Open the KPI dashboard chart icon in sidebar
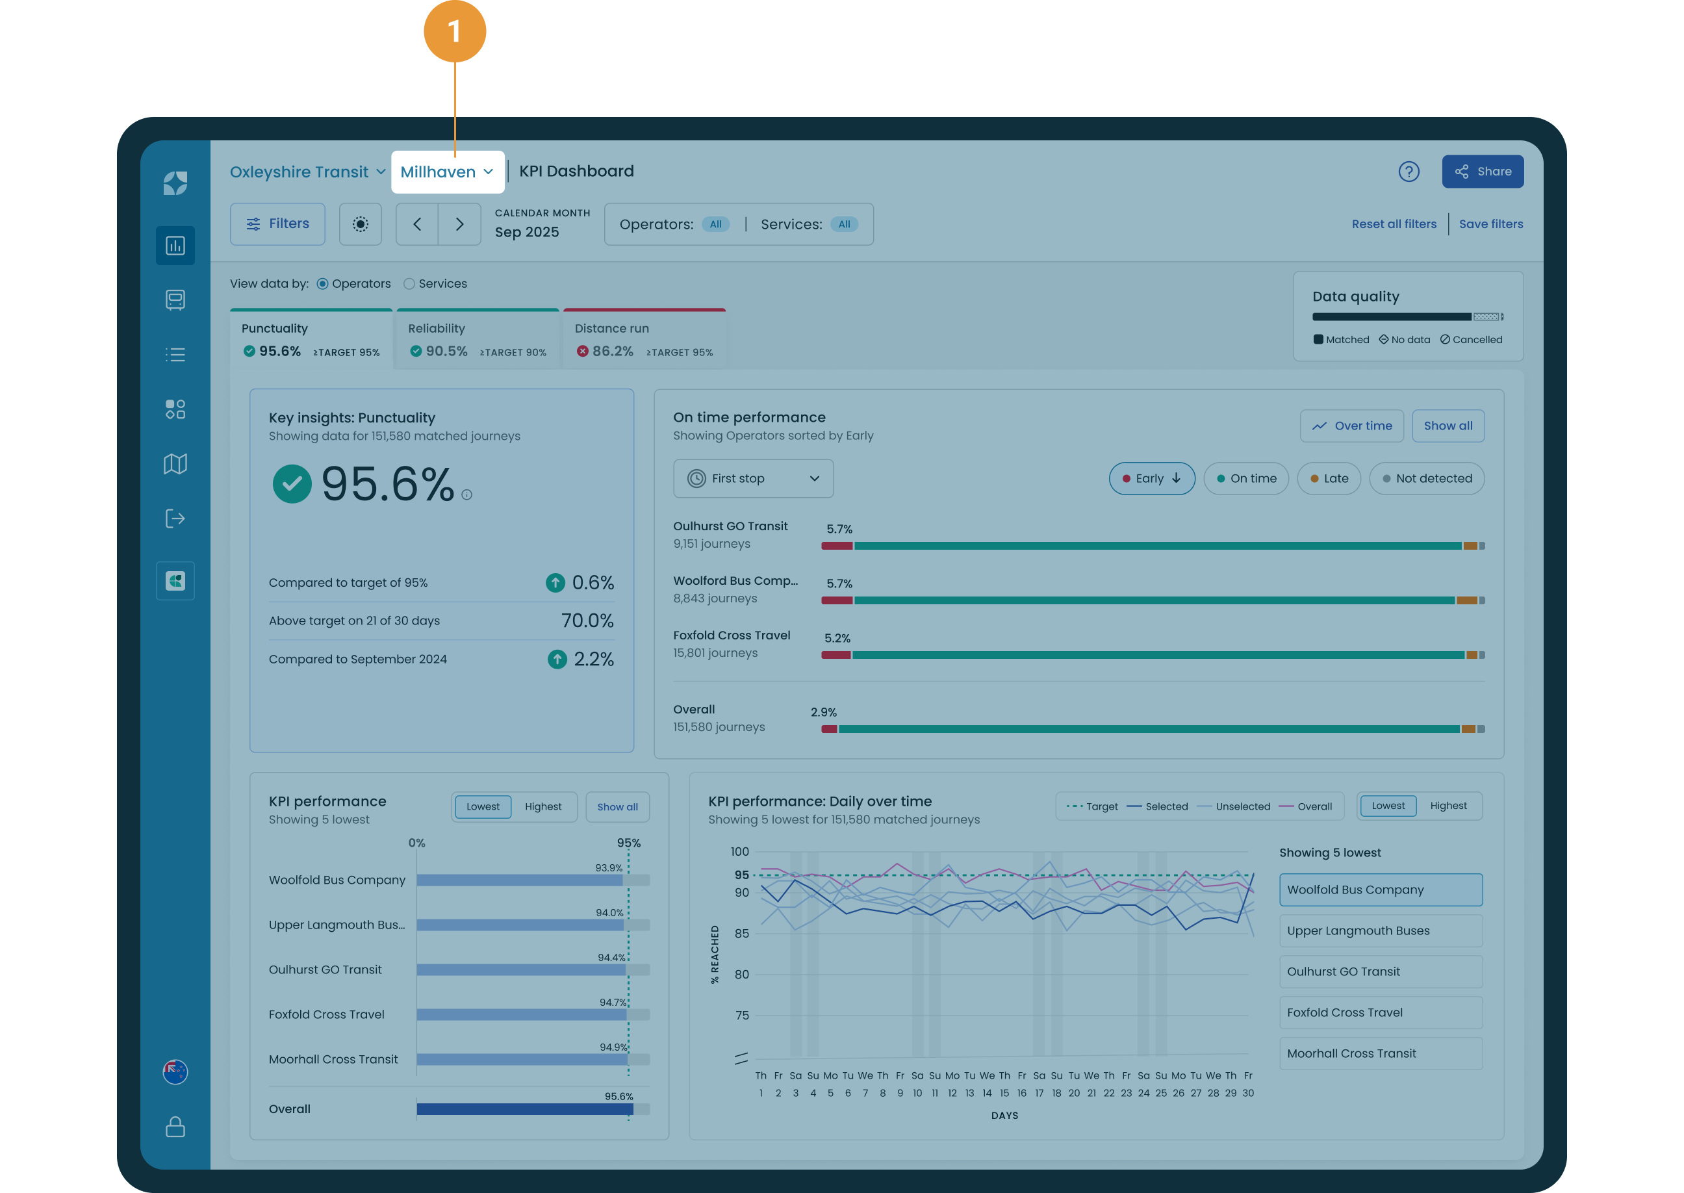 [175, 246]
